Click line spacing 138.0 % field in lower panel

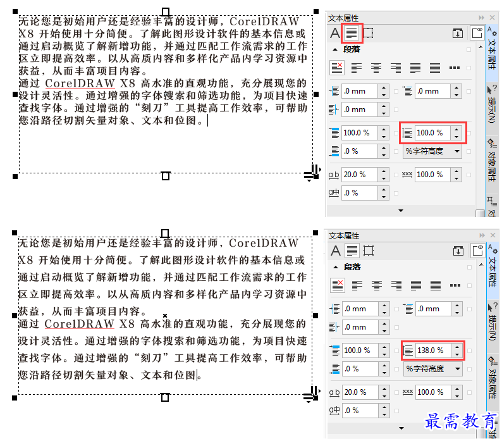433,351
